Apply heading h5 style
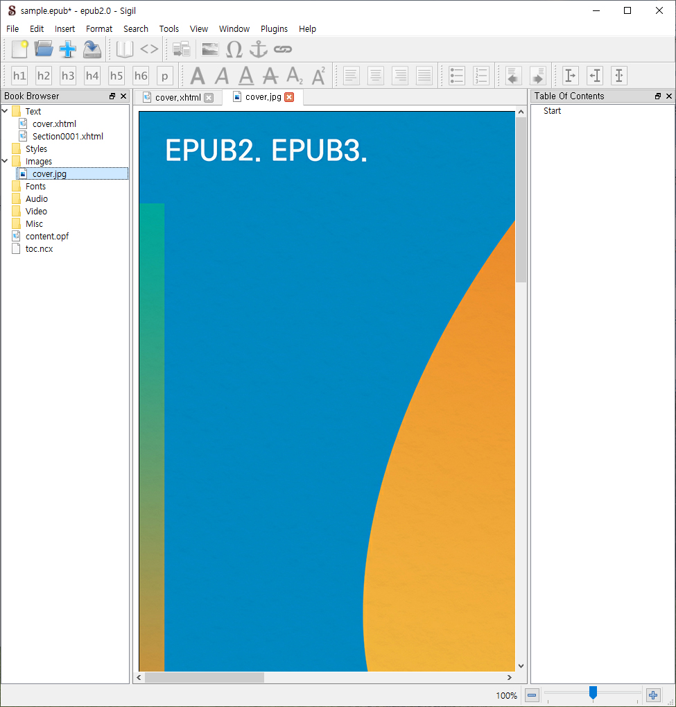676x707 pixels. coord(116,76)
